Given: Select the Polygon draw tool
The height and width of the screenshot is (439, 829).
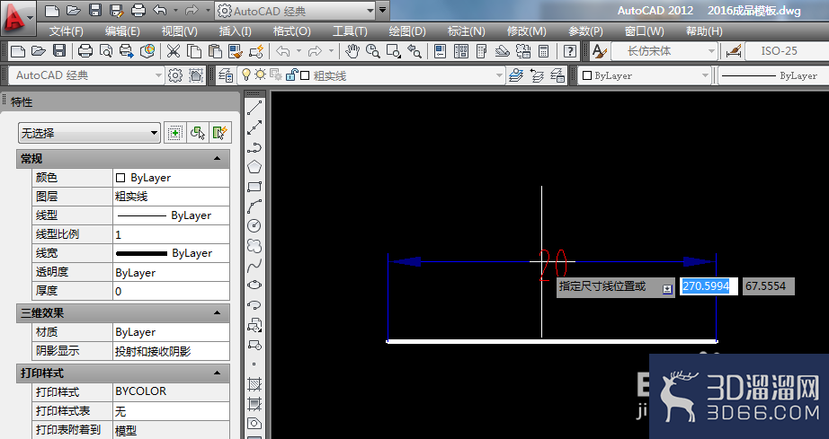Looking at the screenshot, I should click(x=254, y=167).
